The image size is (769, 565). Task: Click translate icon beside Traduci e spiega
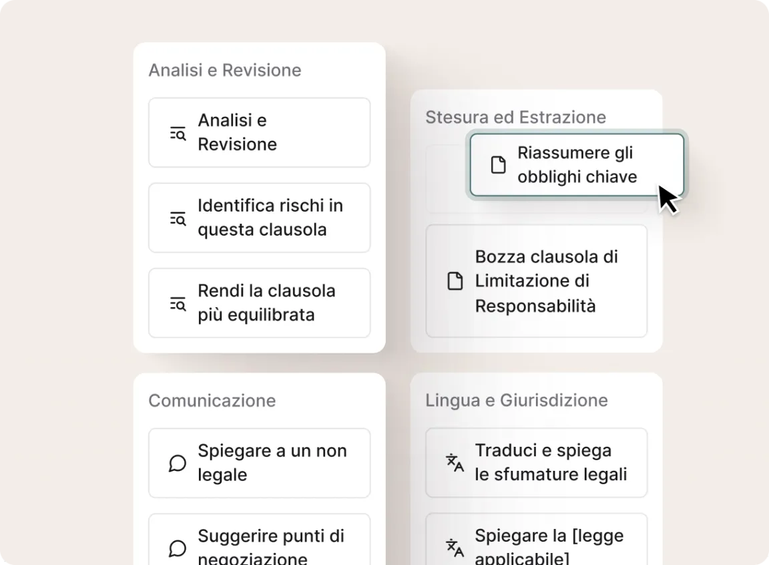click(455, 463)
